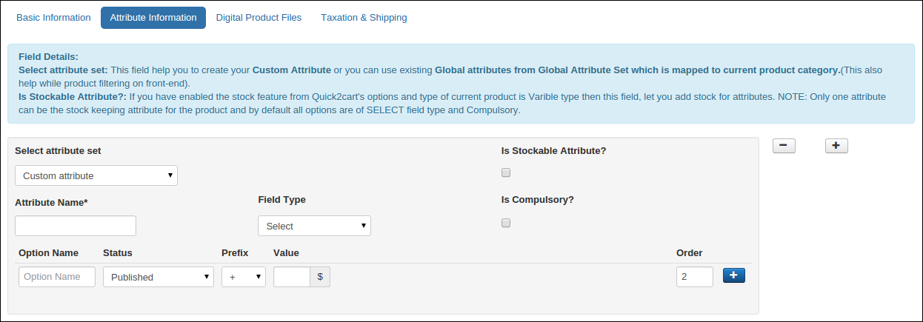The image size is (923, 322).
Task: Click the Is Stockable Attribute? label
Action: [x=553, y=150]
